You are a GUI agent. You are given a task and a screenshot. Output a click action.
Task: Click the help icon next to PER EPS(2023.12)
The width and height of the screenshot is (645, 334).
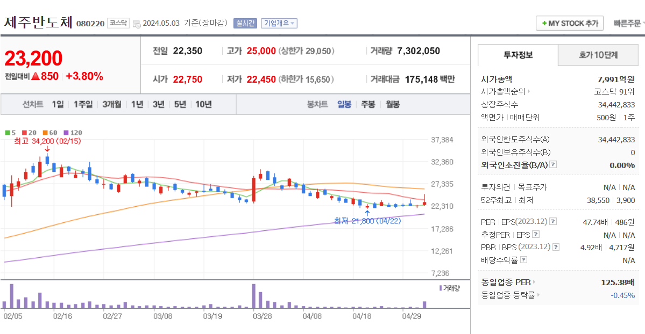click(x=553, y=221)
